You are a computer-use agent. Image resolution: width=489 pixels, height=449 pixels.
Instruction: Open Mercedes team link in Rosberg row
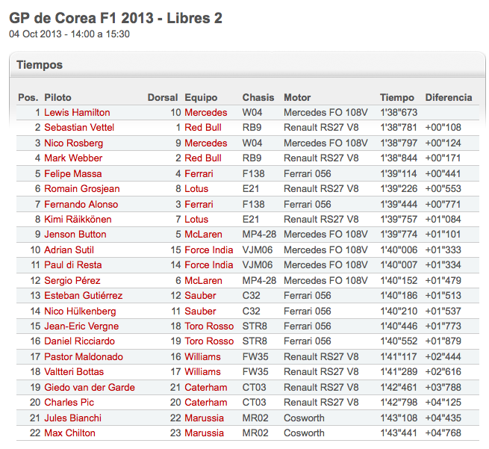coord(206,143)
